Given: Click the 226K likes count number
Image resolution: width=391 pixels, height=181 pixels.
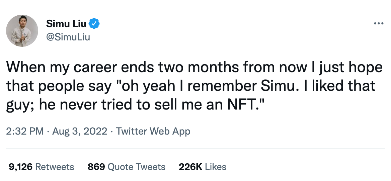Looking at the screenshot, I should point(190,167).
